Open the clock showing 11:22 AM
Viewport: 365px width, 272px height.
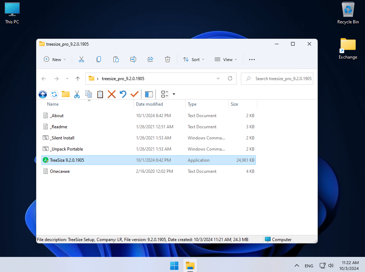coord(349,266)
